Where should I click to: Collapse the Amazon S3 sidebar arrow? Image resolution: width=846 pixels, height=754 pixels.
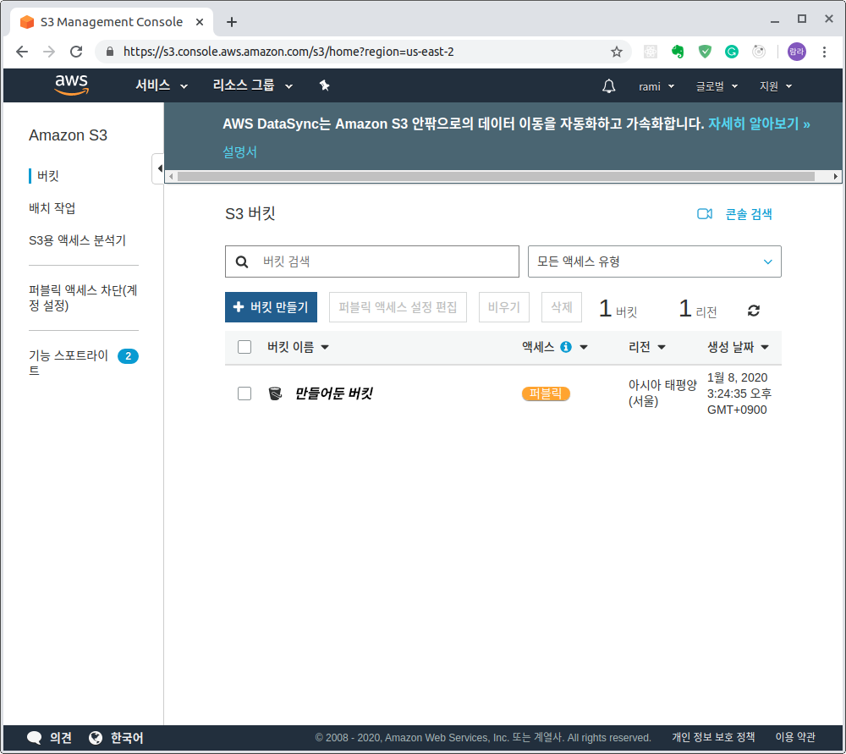pos(159,168)
